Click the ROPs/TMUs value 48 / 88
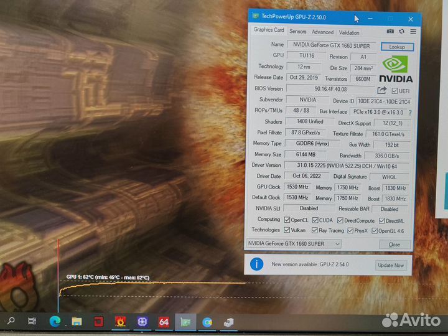This screenshot has height=336, width=448. pos(301,110)
